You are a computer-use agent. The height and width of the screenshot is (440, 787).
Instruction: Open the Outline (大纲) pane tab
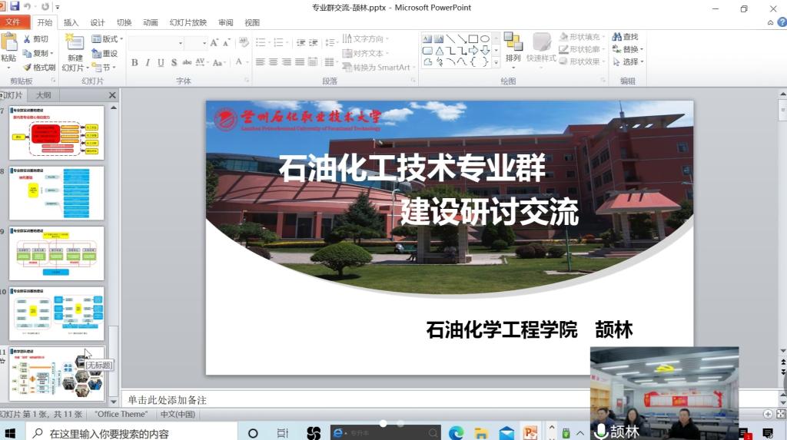click(43, 95)
